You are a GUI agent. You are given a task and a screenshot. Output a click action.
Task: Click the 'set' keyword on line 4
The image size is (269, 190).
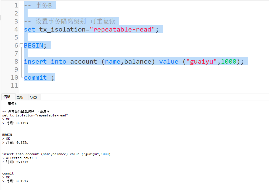point(30,29)
